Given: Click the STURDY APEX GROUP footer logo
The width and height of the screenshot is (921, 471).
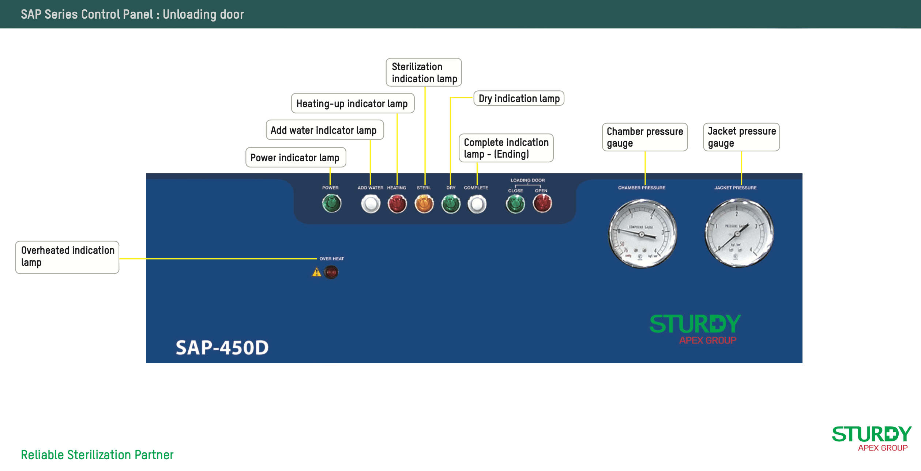Looking at the screenshot, I should point(872,439).
